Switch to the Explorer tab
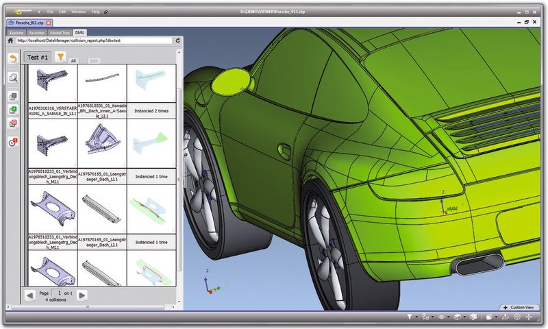Image resolution: width=548 pixels, height=329 pixels. [16, 32]
